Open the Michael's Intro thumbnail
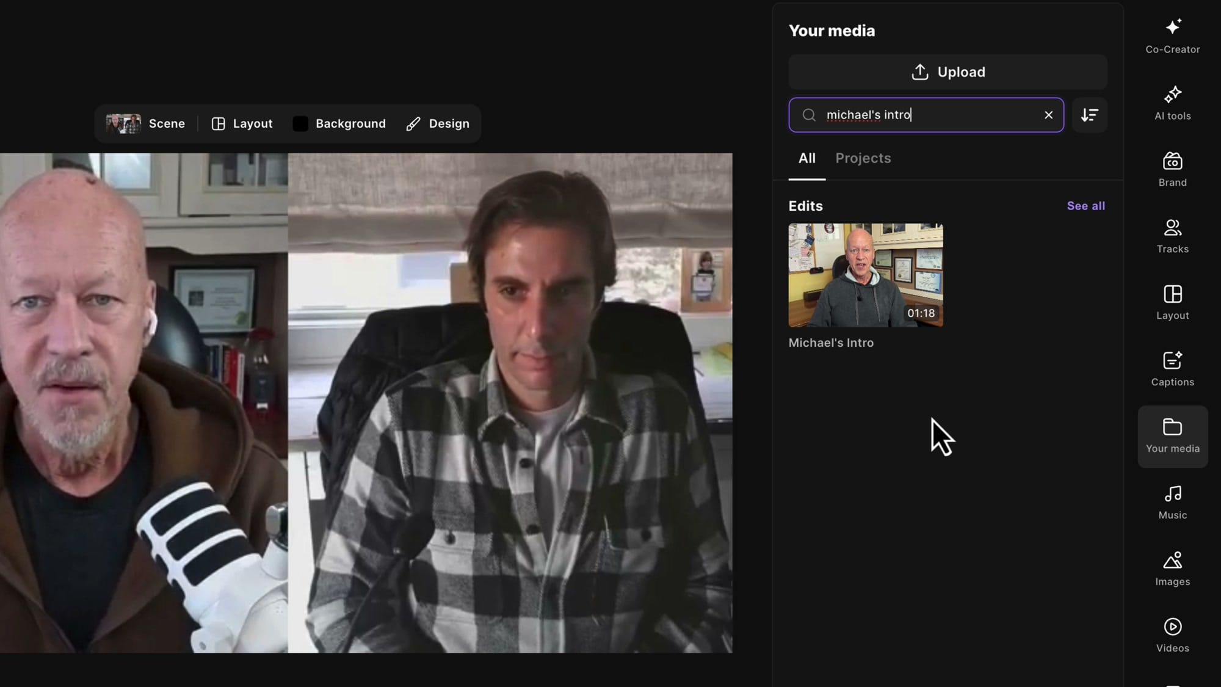Image resolution: width=1221 pixels, height=687 pixels. point(864,274)
